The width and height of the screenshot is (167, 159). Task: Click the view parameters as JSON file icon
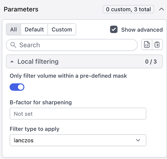click(147, 45)
